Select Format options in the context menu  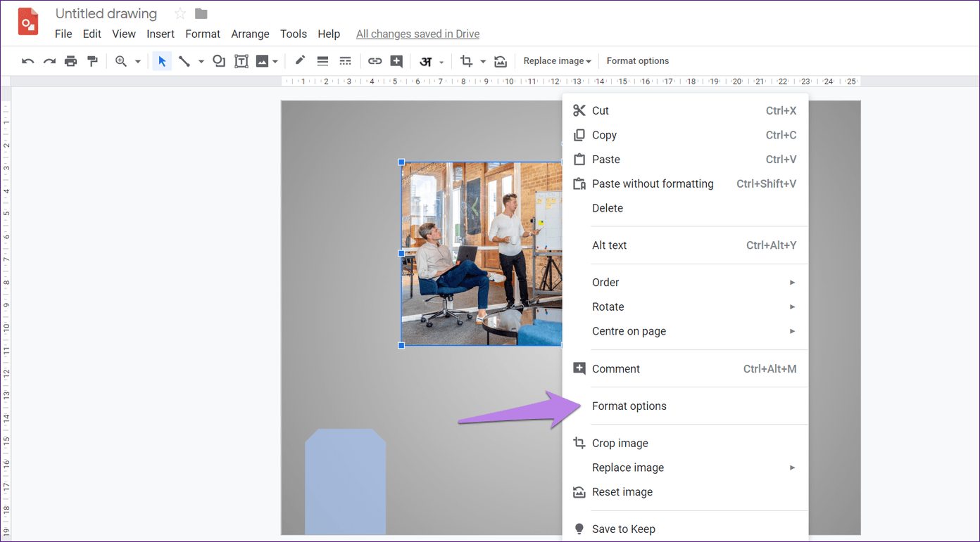coord(685,406)
